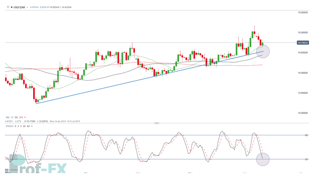The width and height of the screenshot is (314, 178).
Task: Remove the STOCH indicator with its X
Action: tap(32, 126)
